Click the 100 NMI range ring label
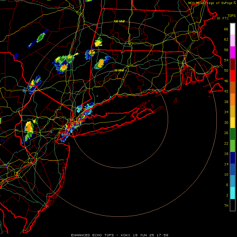The width and height of the screenshot is (237, 237). tap(119, 22)
